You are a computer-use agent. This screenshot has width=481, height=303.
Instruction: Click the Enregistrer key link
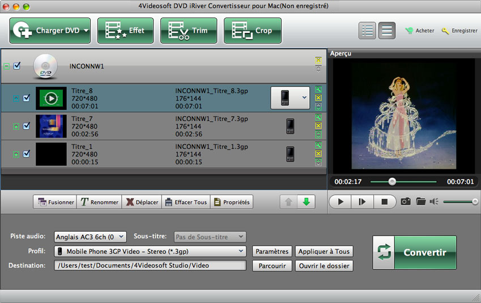click(459, 31)
